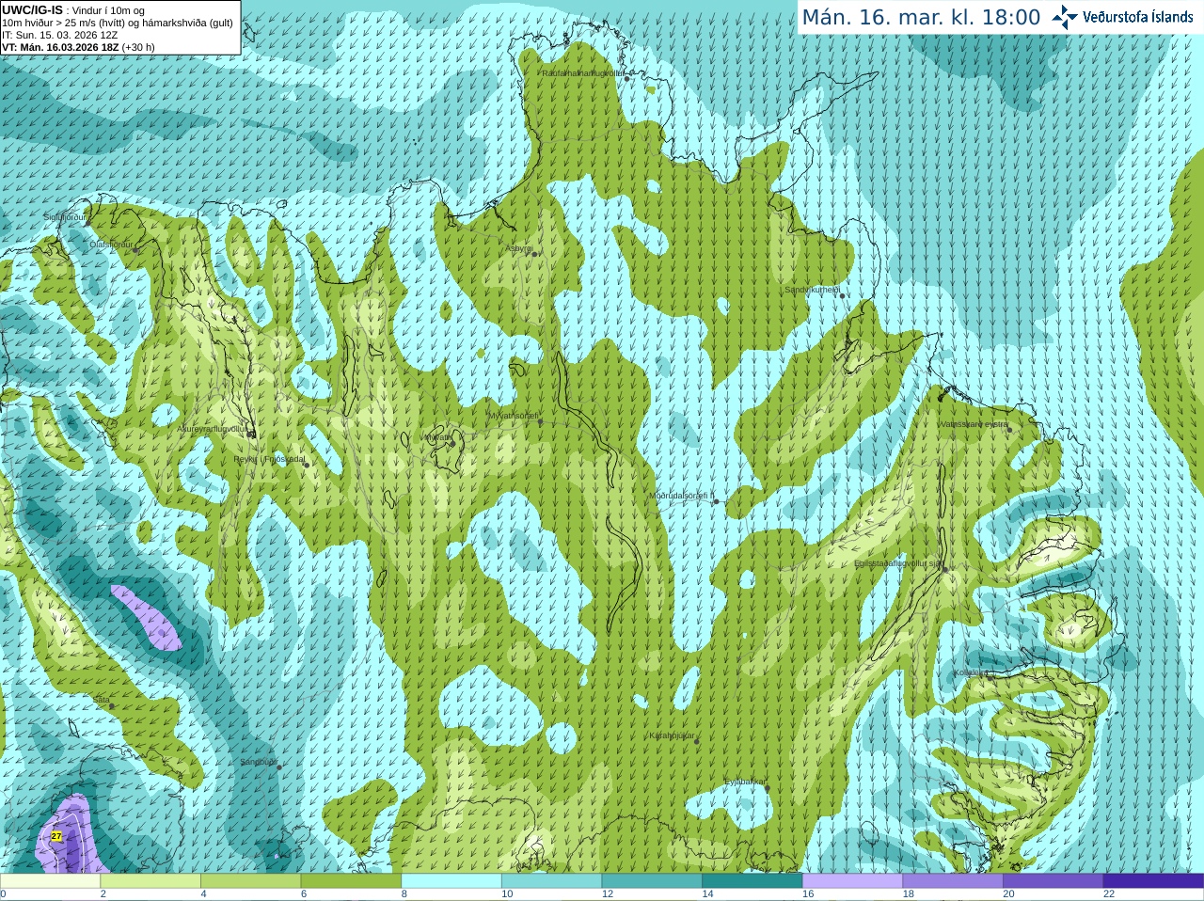Click the Möðrudalsöræfi II station label

click(682, 496)
